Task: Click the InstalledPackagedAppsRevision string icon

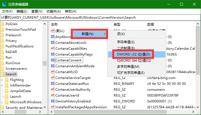Action: [x=52, y=107]
